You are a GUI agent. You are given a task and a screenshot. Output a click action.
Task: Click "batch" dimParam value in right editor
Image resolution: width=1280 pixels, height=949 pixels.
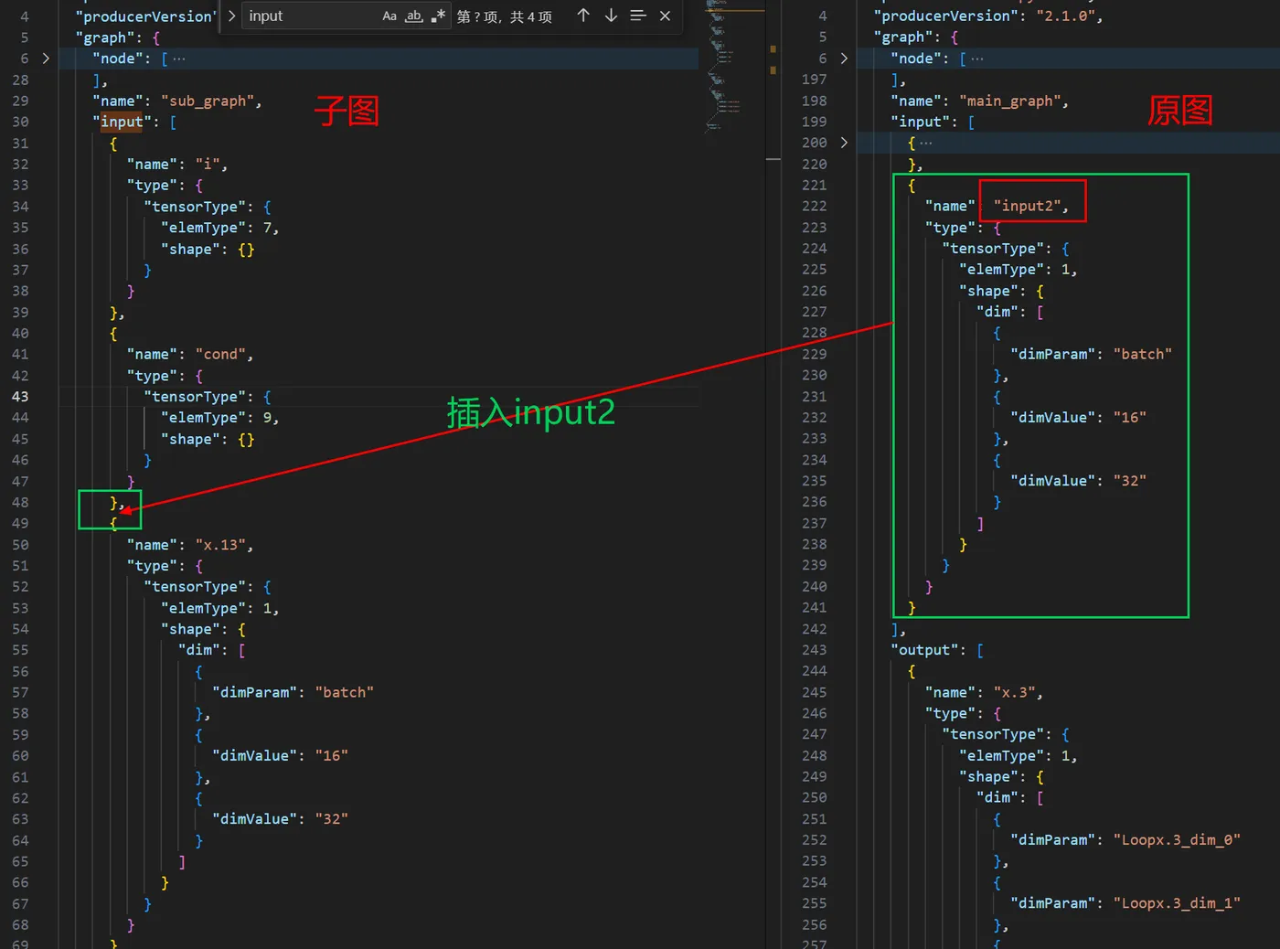point(1143,354)
